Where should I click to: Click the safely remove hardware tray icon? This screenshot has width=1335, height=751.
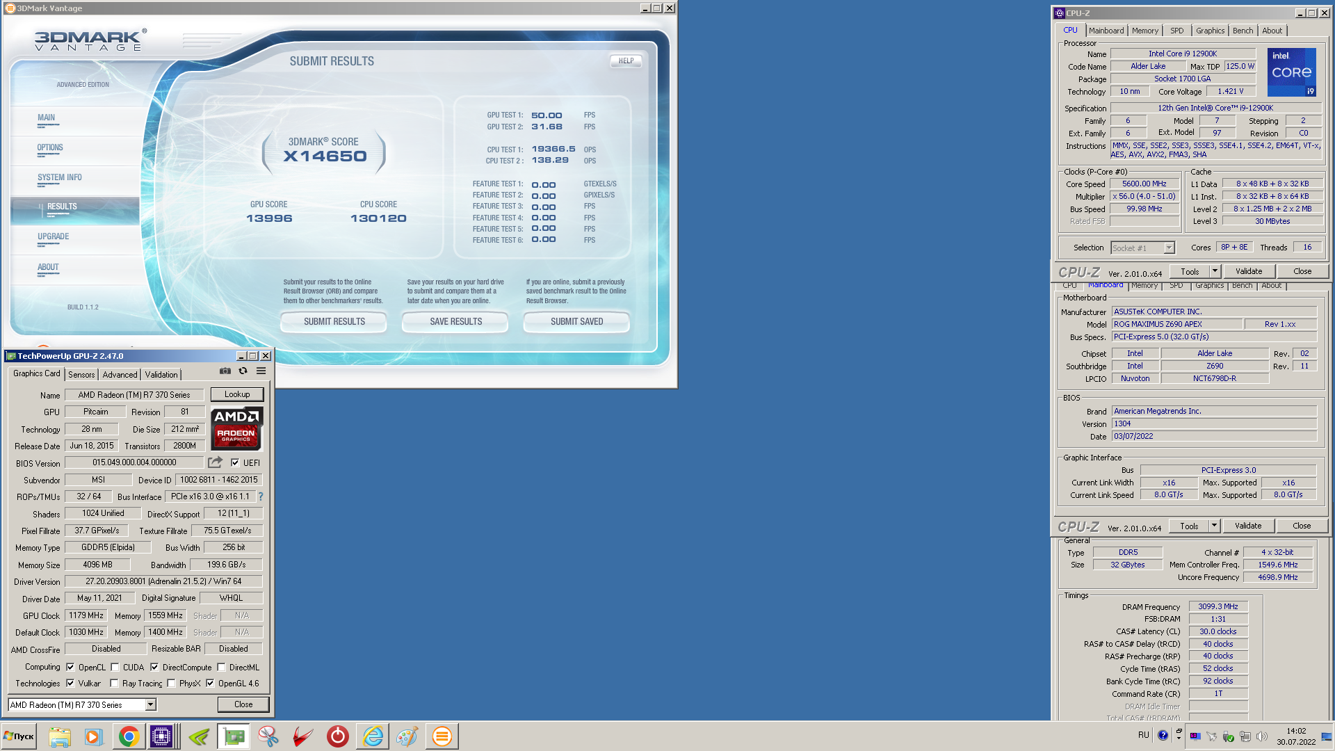coord(1229,736)
